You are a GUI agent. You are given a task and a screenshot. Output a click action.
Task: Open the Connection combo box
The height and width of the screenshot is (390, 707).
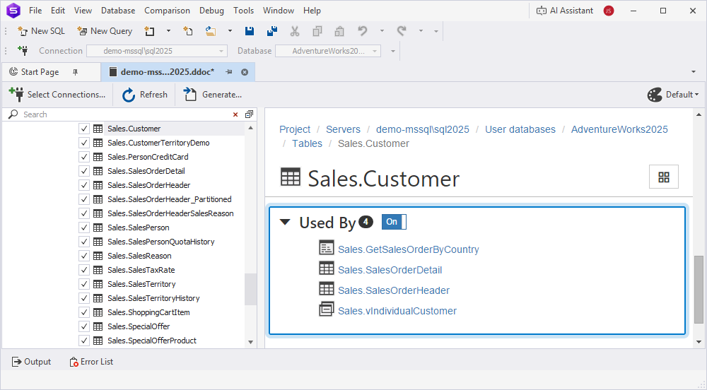(157, 51)
